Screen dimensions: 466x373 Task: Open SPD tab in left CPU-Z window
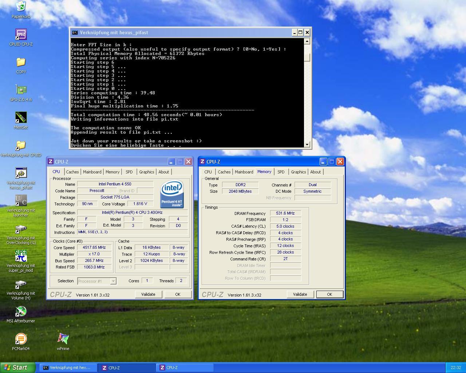pos(129,172)
